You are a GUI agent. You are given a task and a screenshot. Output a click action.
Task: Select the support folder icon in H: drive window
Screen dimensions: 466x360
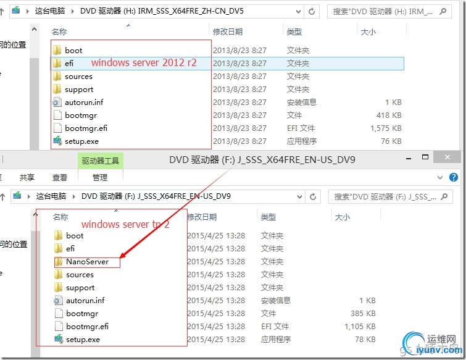pyautogui.click(x=57, y=89)
